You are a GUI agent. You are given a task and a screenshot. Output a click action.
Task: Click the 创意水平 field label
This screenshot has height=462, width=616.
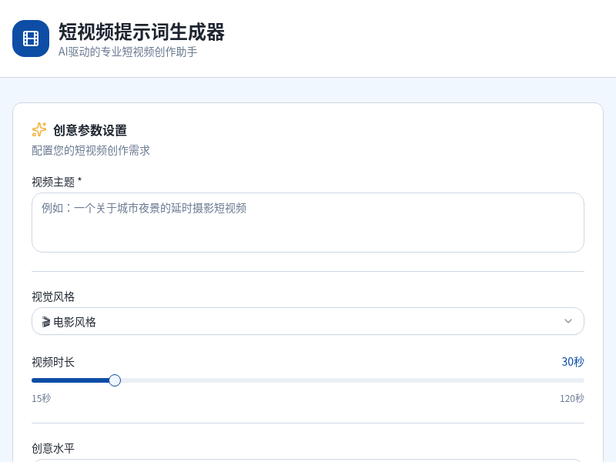pos(53,448)
